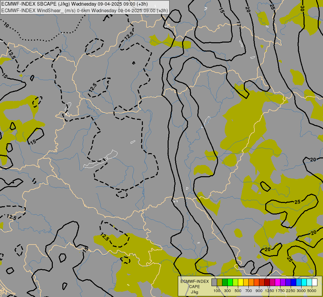Click the CAPE text in the legend
The height and width of the screenshot is (297, 323).
click(x=194, y=287)
